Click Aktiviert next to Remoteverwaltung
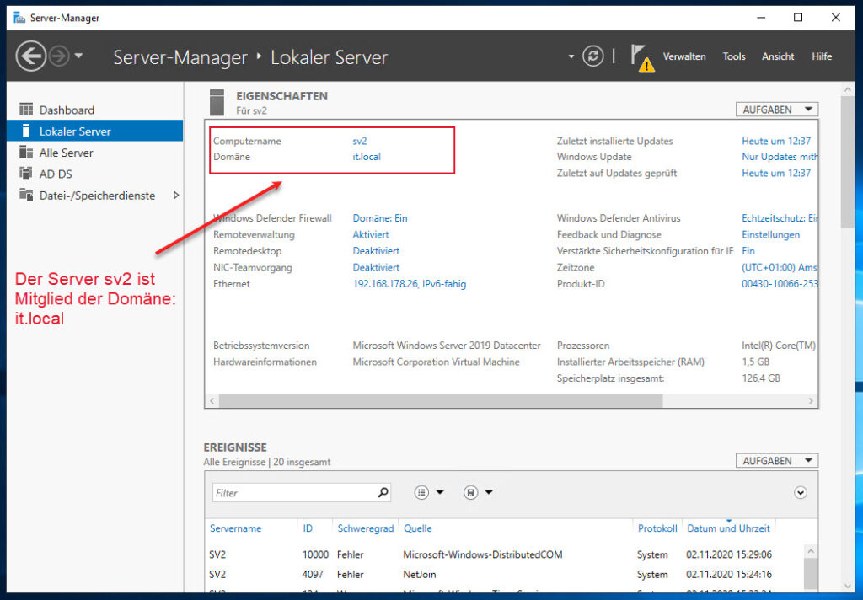The image size is (863, 600). (x=371, y=234)
